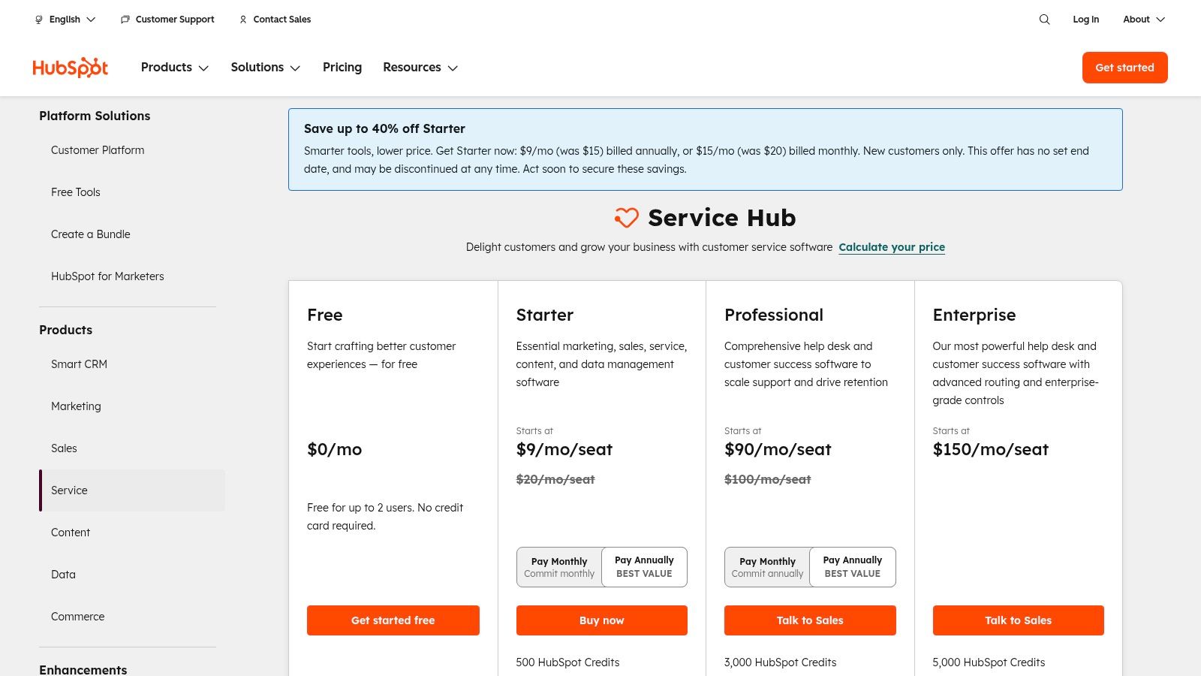Click the Get started button
The height and width of the screenshot is (676, 1201).
(1124, 68)
